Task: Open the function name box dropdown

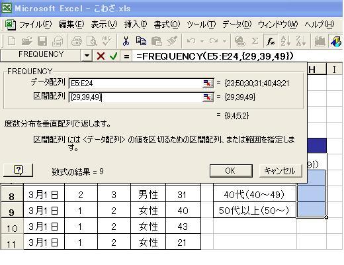Action: tap(87, 56)
